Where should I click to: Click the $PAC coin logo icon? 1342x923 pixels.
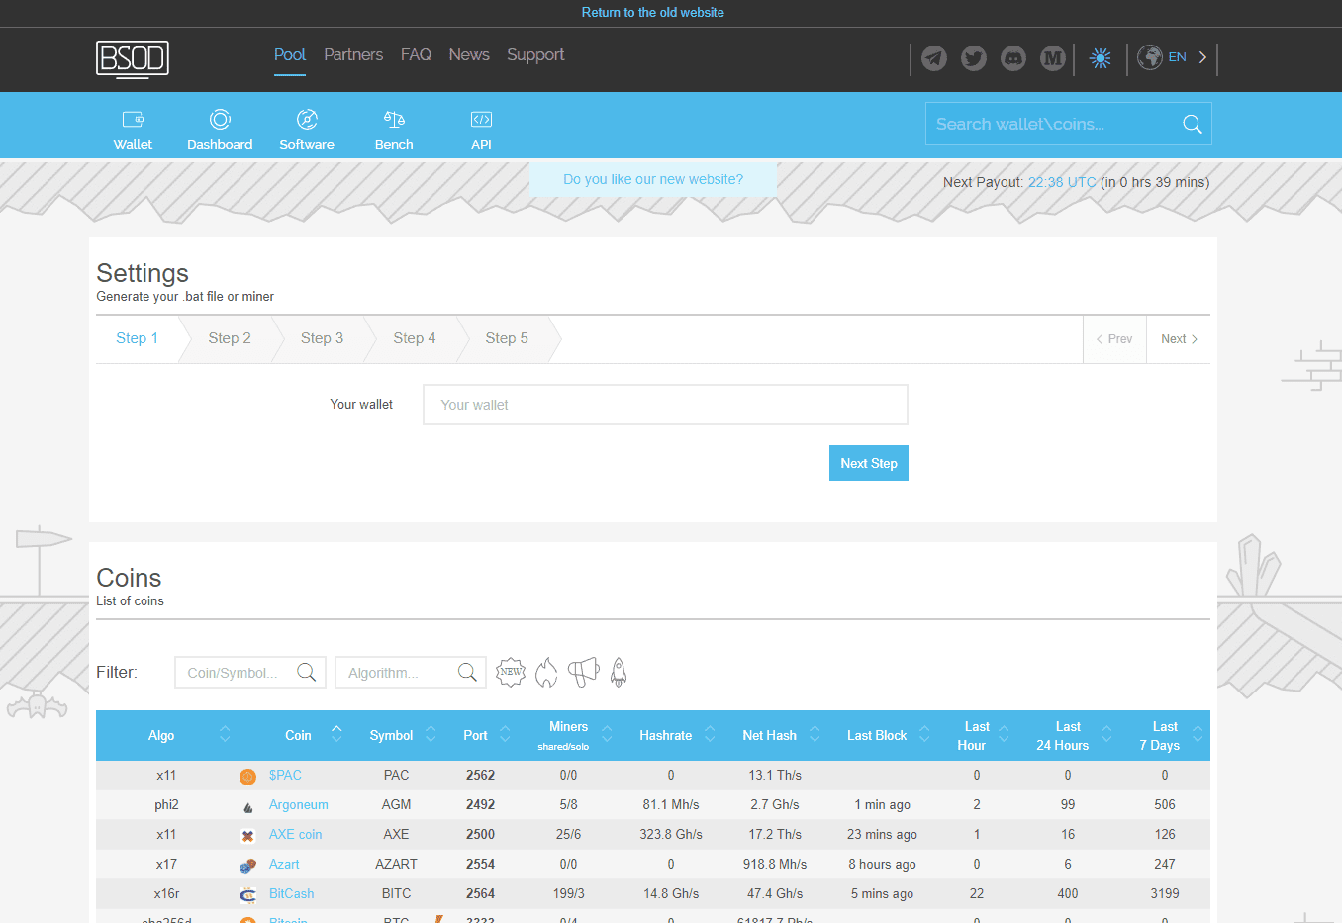point(247,777)
